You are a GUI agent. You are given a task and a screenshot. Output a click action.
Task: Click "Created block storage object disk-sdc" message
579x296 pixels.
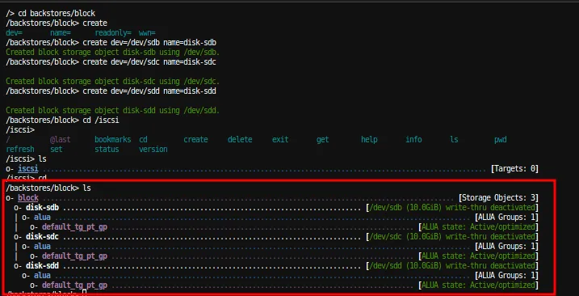[x=112, y=82]
